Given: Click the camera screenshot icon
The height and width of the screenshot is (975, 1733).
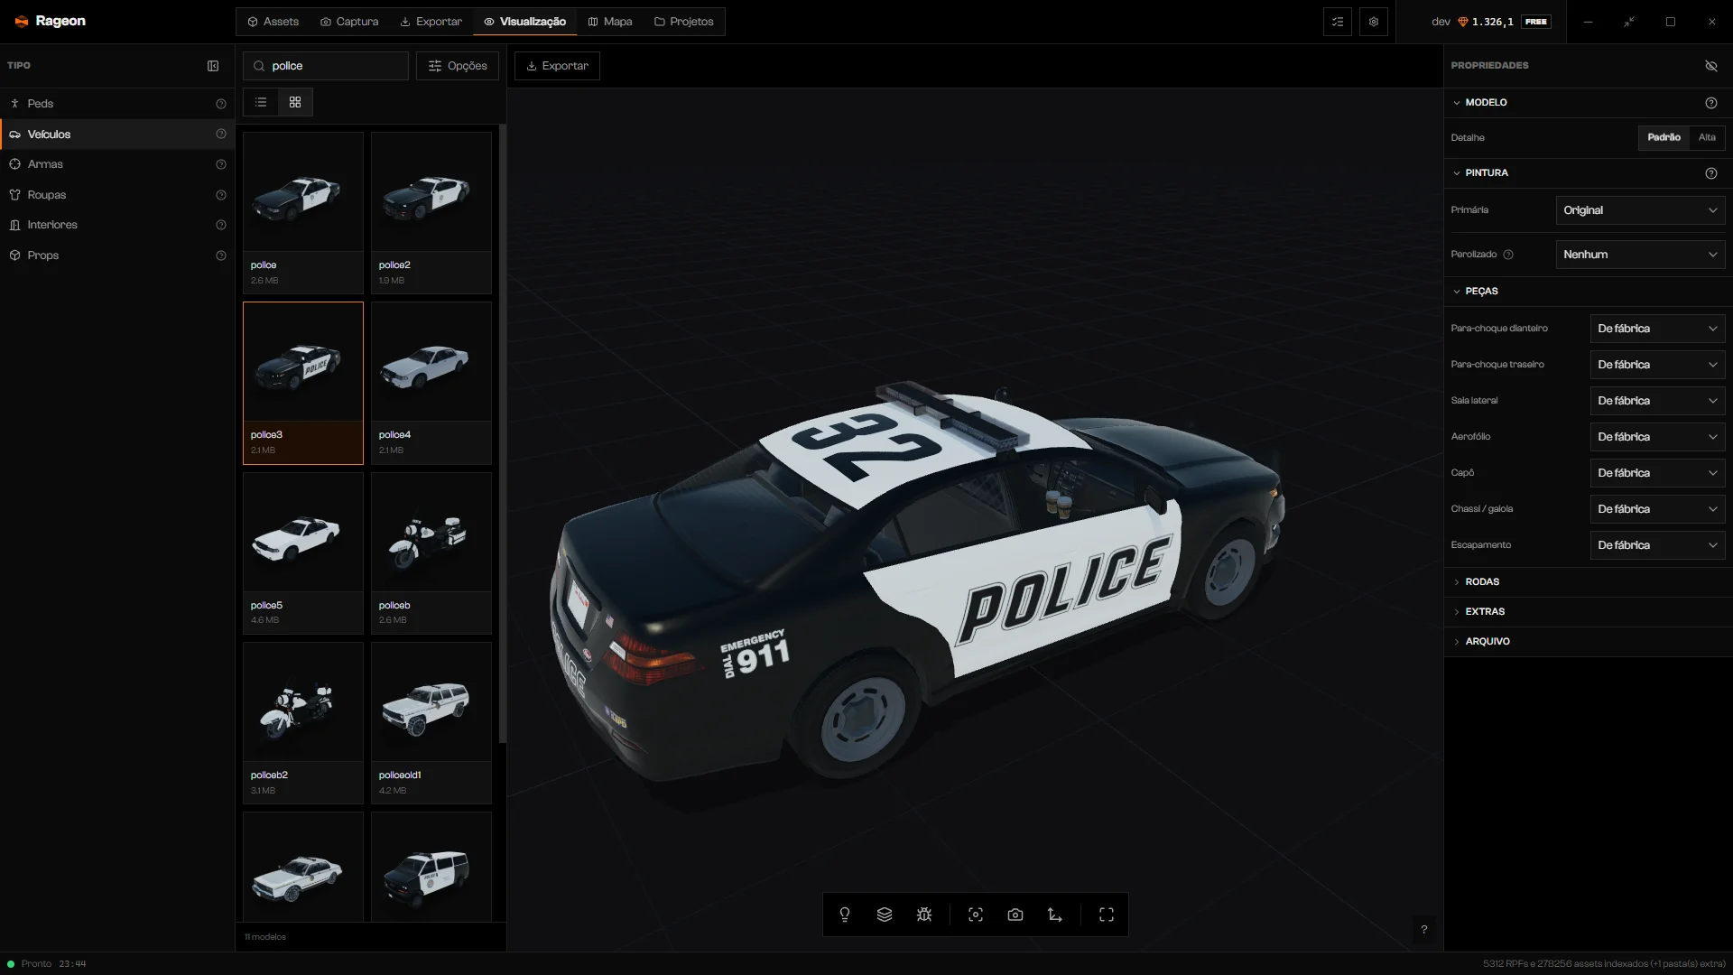Looking at the screenshot, I should click(x=1015, y=915).
